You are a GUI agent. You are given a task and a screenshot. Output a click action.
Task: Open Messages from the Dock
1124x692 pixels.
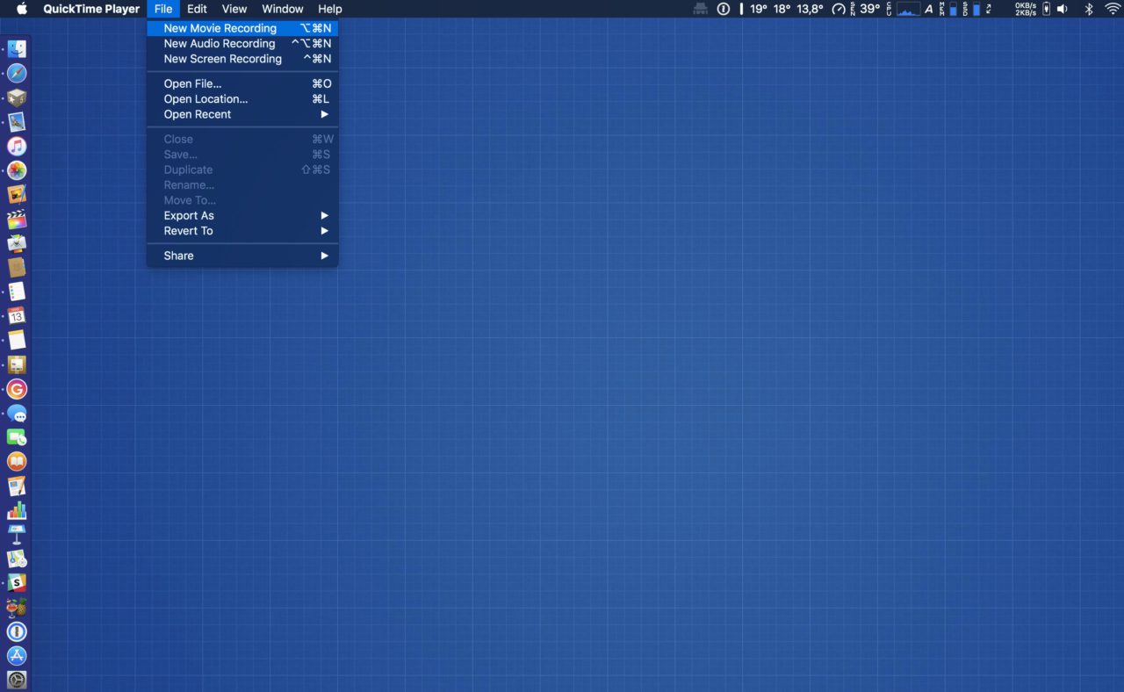coord(17,414)
